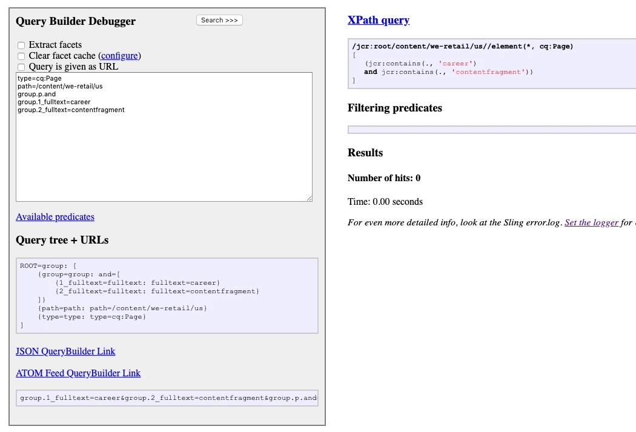Screen dimensions: 636x432
Task: Click the ROOT=group line in query tree
Action: coord(48,266)
